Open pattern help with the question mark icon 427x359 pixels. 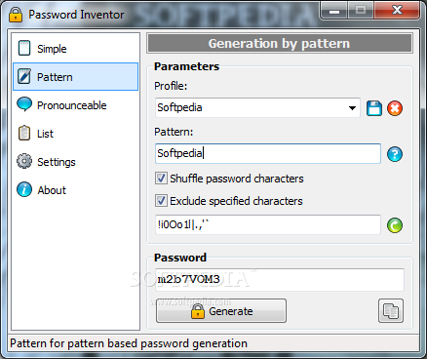(x=395, y=154)
